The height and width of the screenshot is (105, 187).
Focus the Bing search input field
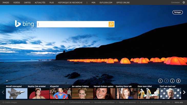tap(73, 24)
